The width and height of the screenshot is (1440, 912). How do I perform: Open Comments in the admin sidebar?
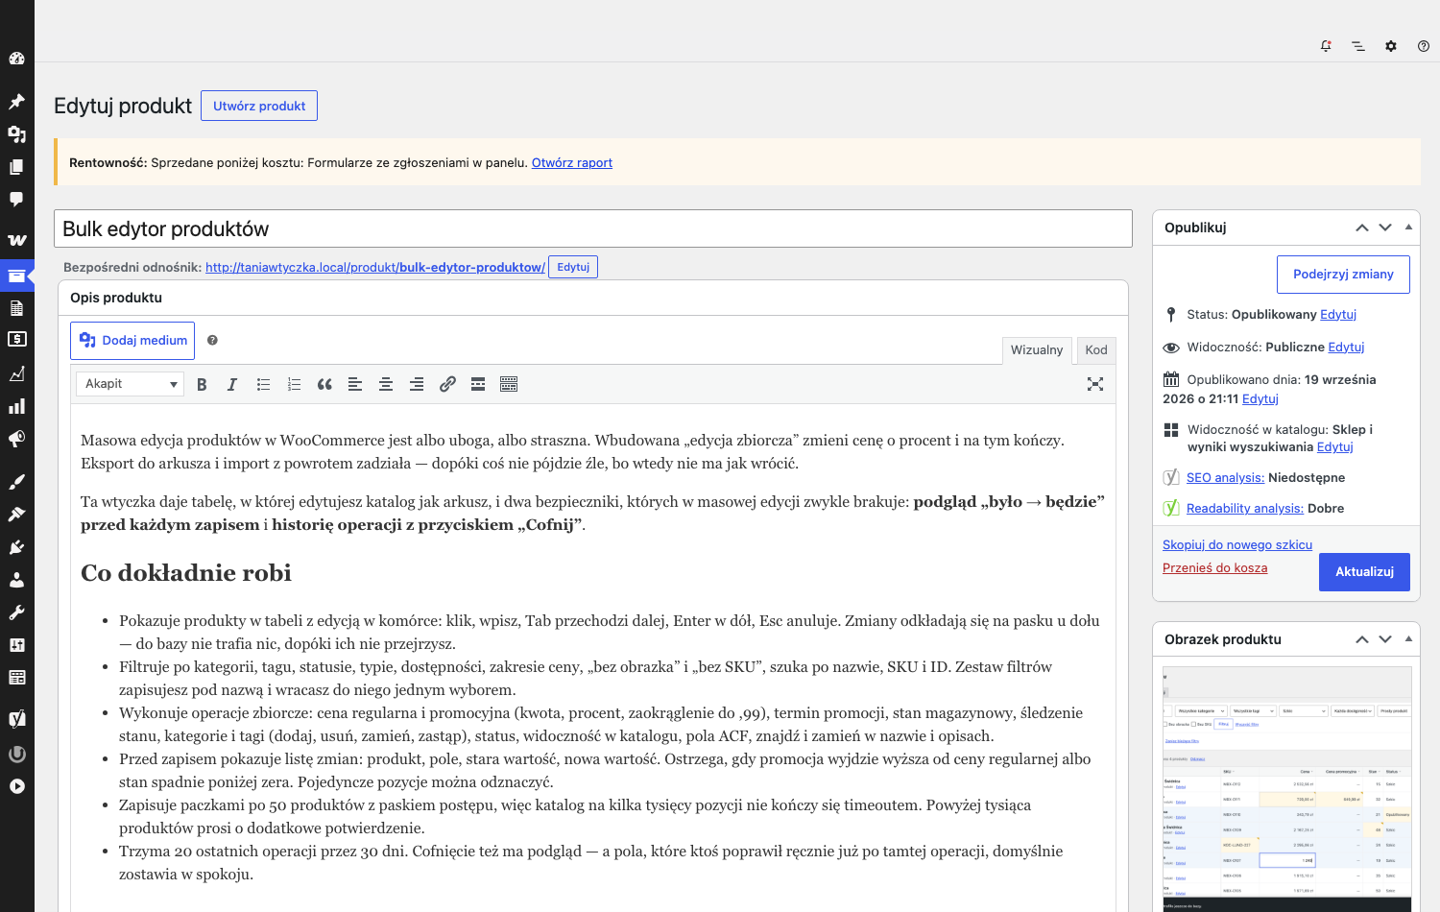[16, 199]
